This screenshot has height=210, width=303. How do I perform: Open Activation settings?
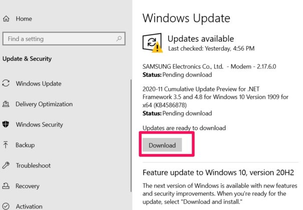click(x=29, y=206)
